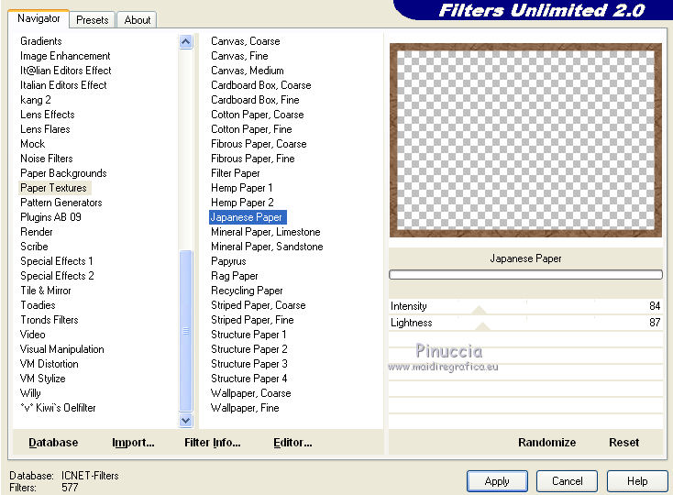The image size is (673, 495).
Task: Choose Filter Paper filter
Action: coord(236,173)
